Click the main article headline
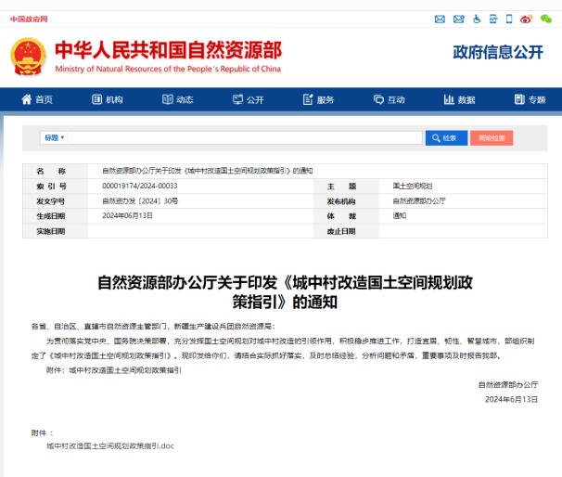This screenshot has width=562, height=477. pyautogui.click(x=285, y=292)
